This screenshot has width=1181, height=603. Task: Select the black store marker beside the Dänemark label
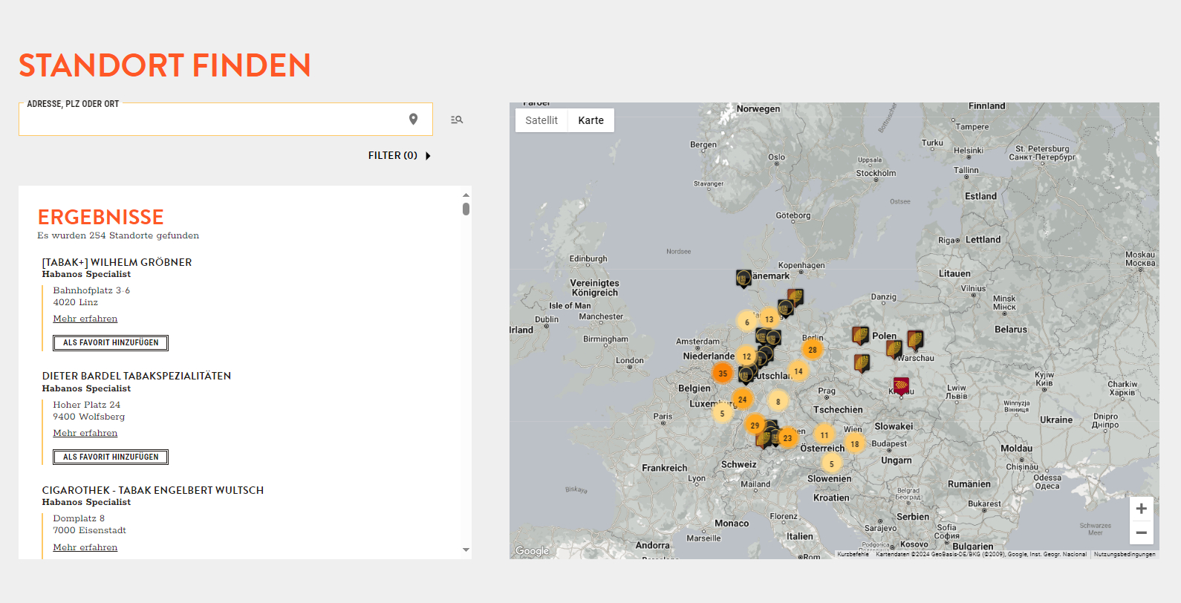(x=744, y=278)
